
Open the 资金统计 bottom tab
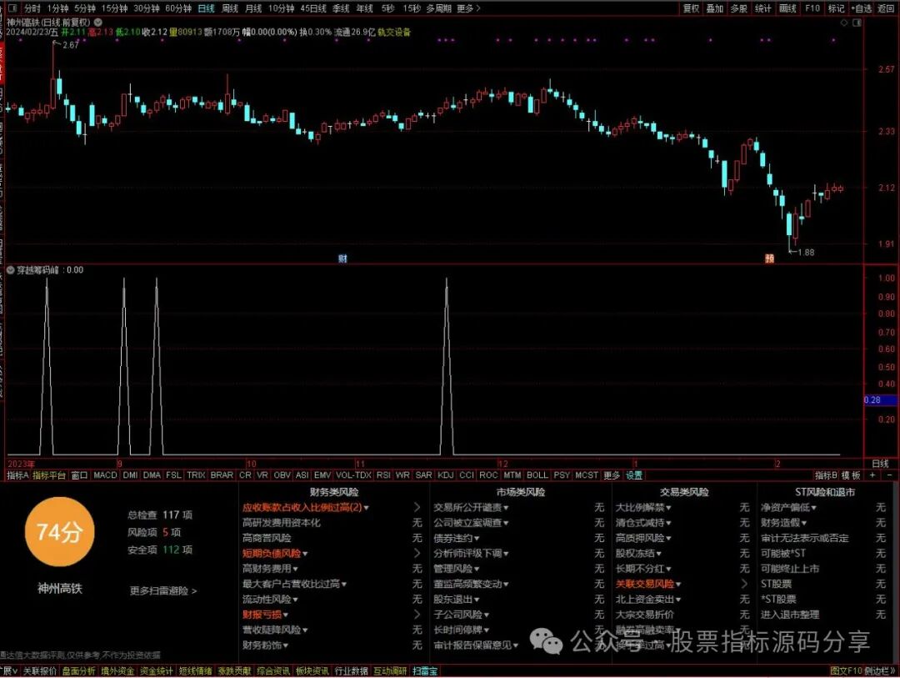156,671
